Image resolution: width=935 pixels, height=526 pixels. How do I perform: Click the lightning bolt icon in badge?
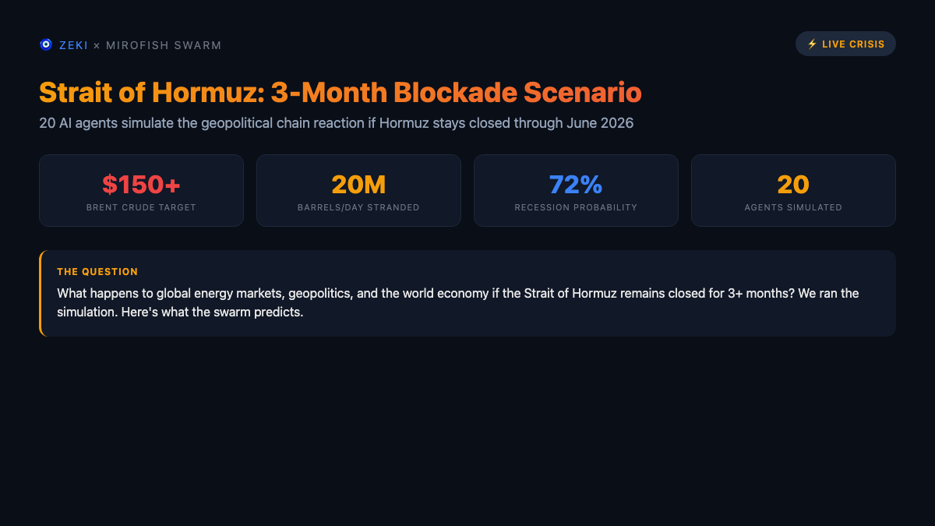[x=812, y=44]
